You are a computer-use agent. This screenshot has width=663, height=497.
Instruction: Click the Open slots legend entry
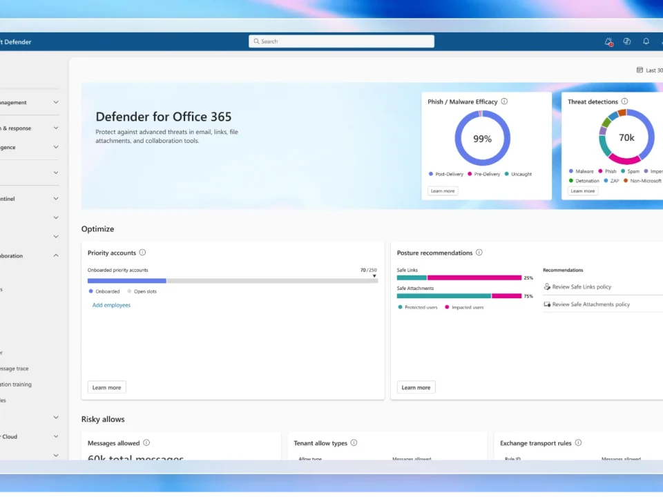coord(142,291)
